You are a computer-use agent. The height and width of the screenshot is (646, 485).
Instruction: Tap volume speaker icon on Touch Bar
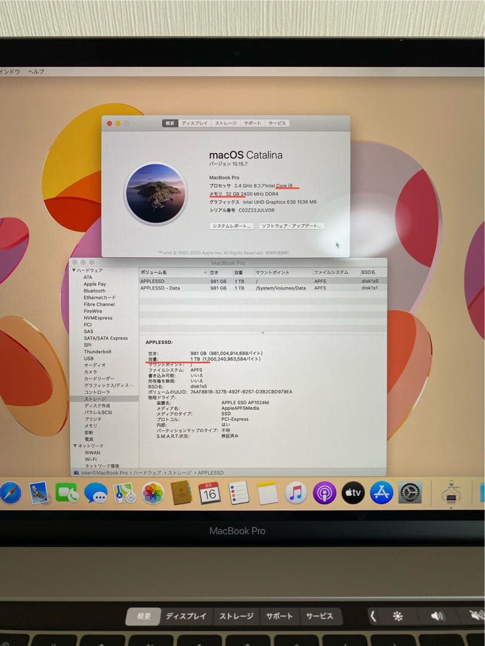437,616
